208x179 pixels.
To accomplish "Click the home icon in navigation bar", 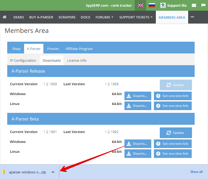I will pyautogui.click(x=5, y=17).
